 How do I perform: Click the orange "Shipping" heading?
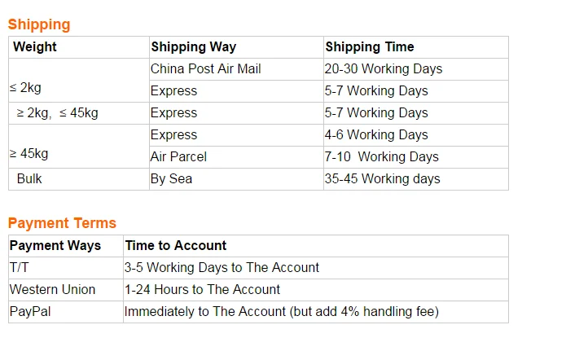pyautogui.click(x=39, y=24)
